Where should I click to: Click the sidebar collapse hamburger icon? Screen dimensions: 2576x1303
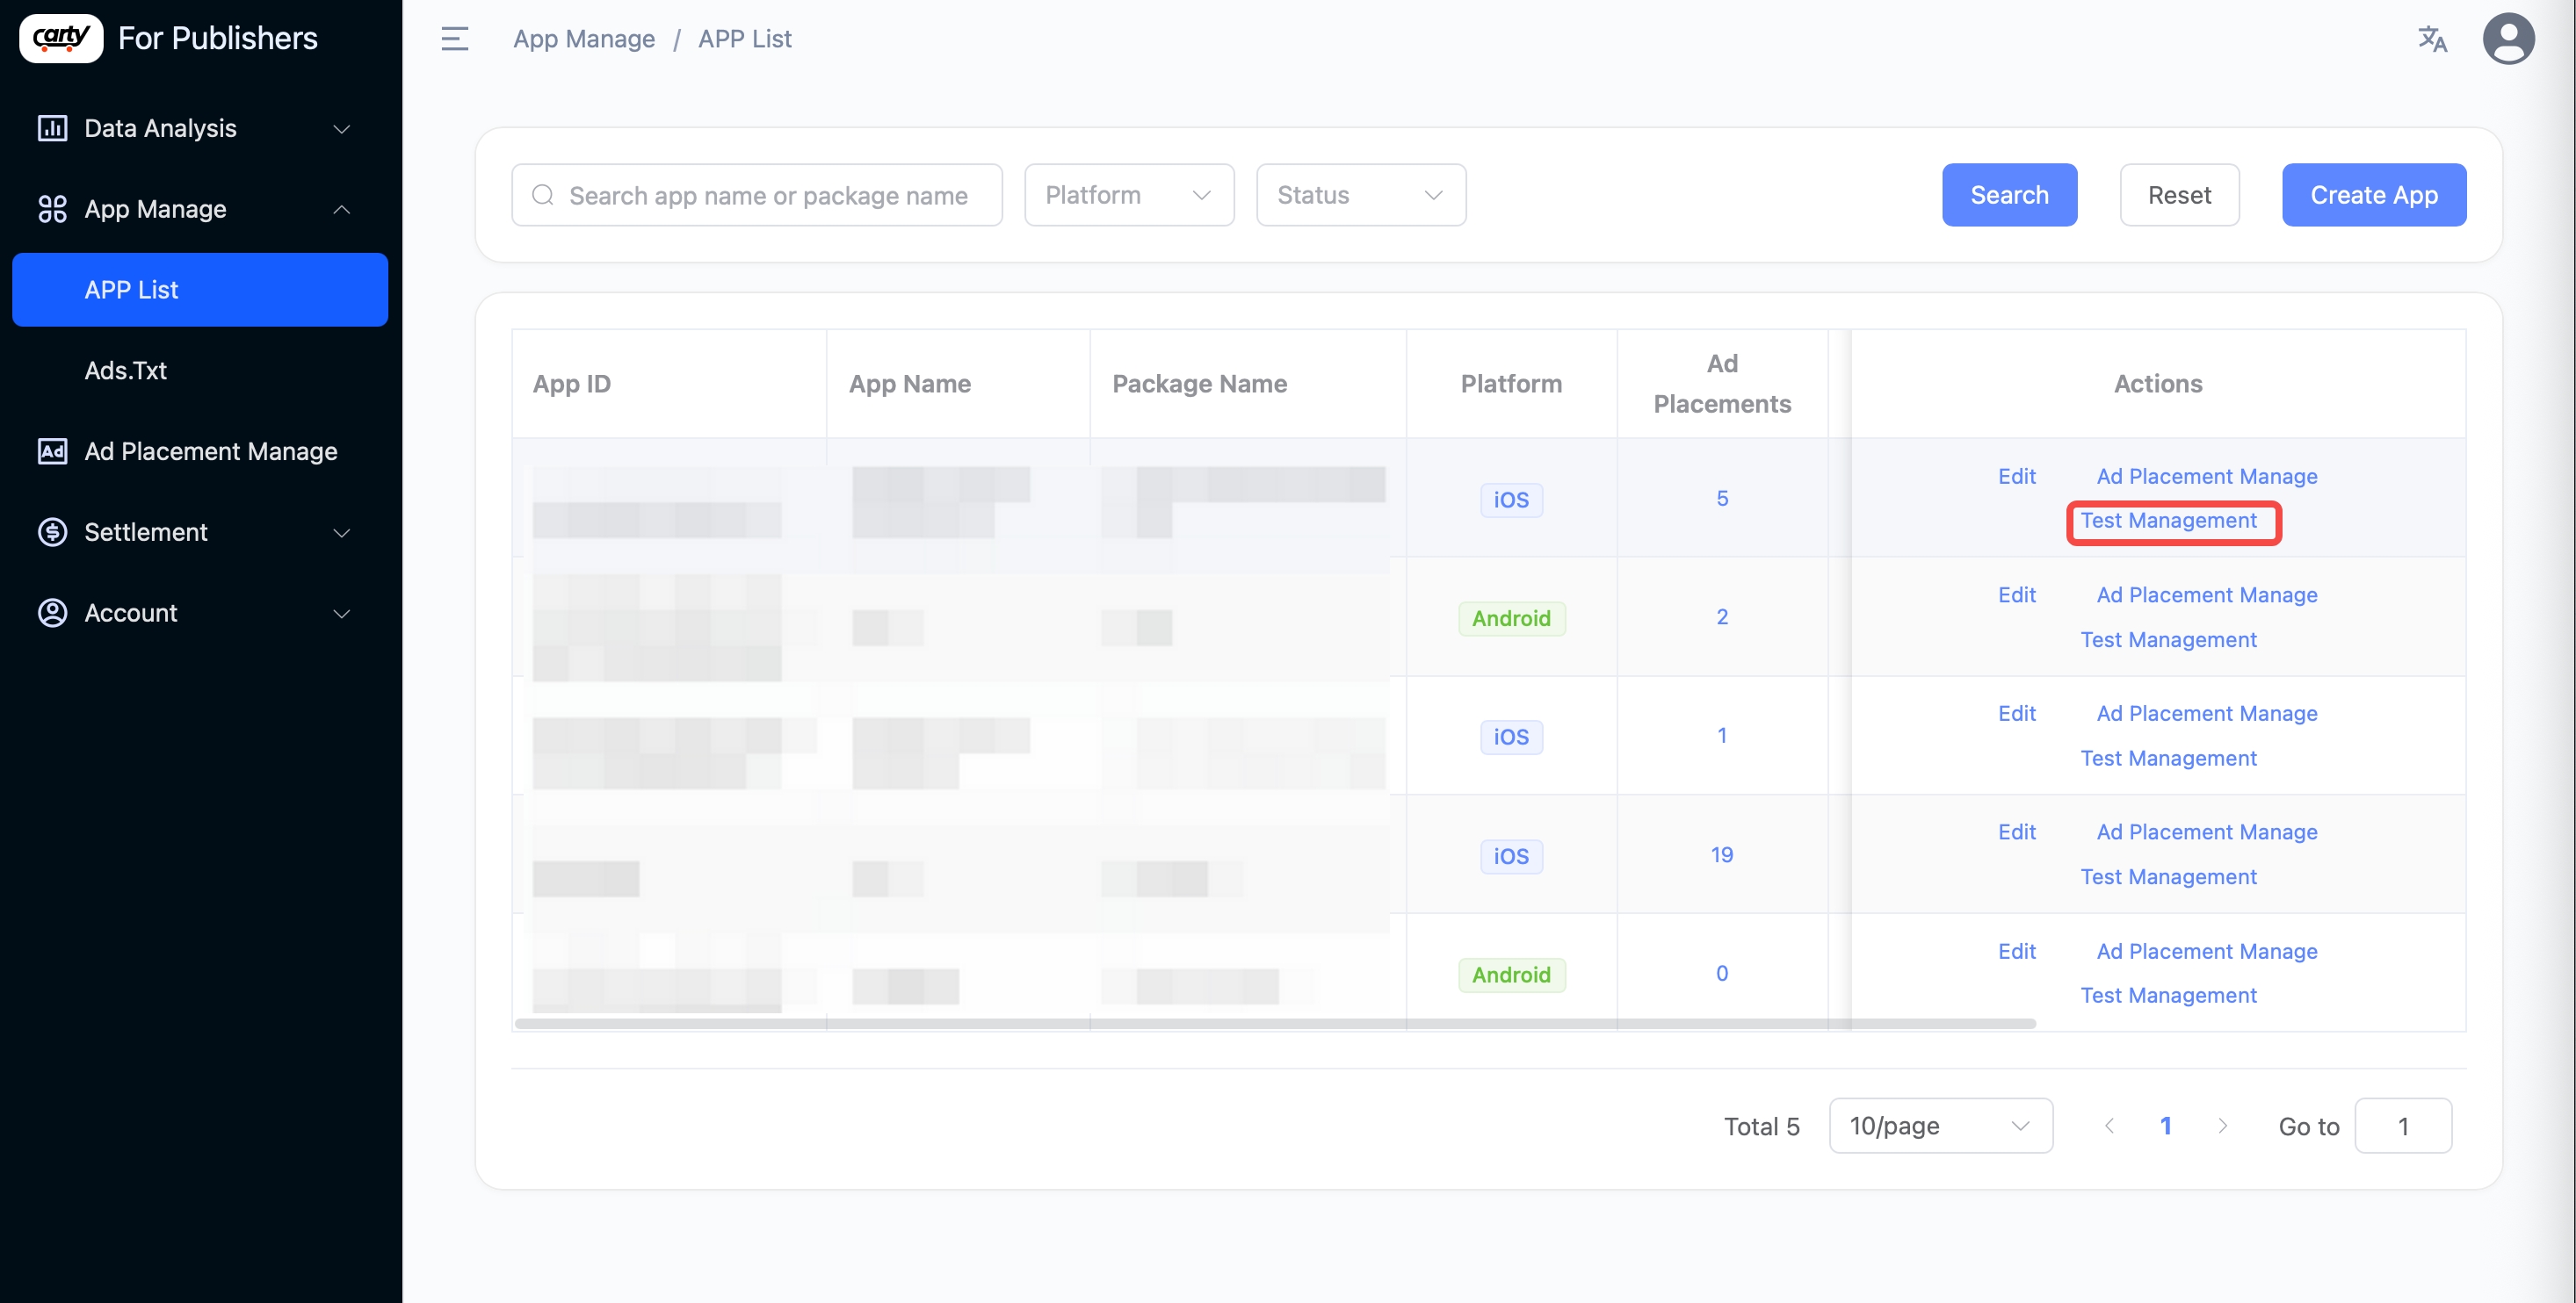[x=454, y=39]
